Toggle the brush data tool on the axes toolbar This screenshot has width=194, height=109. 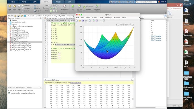point(119,25)
